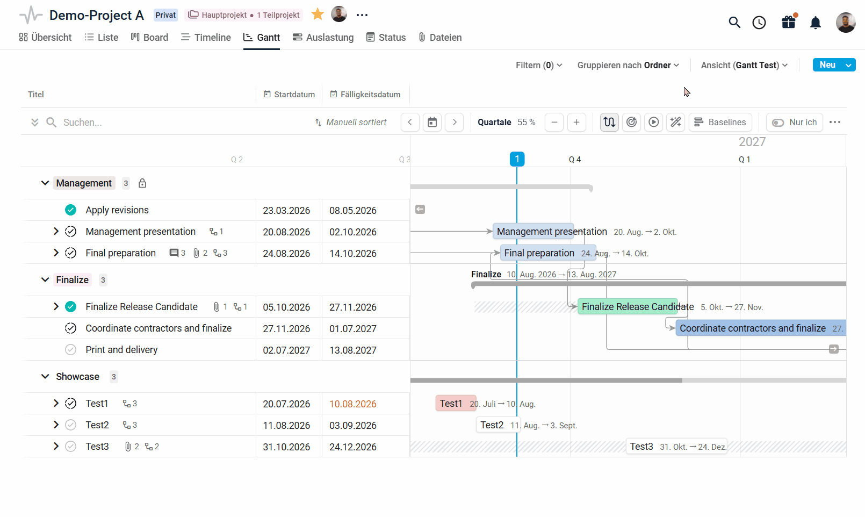Open the search magnifier in the top bar

pos(734,23)
